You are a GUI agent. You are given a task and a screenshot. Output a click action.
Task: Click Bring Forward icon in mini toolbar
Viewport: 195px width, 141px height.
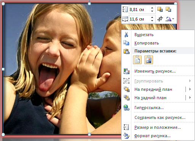pos(160,10)
